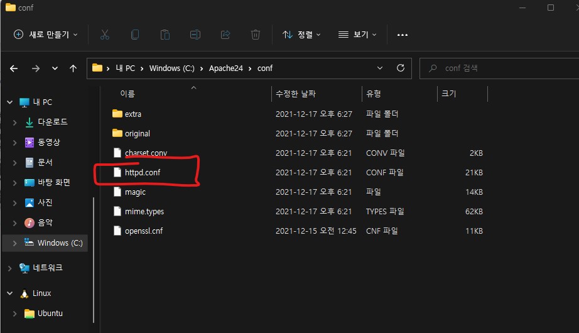Collapse the 내 PC tree node
This screenshot has height=333, width=579.
9,102
